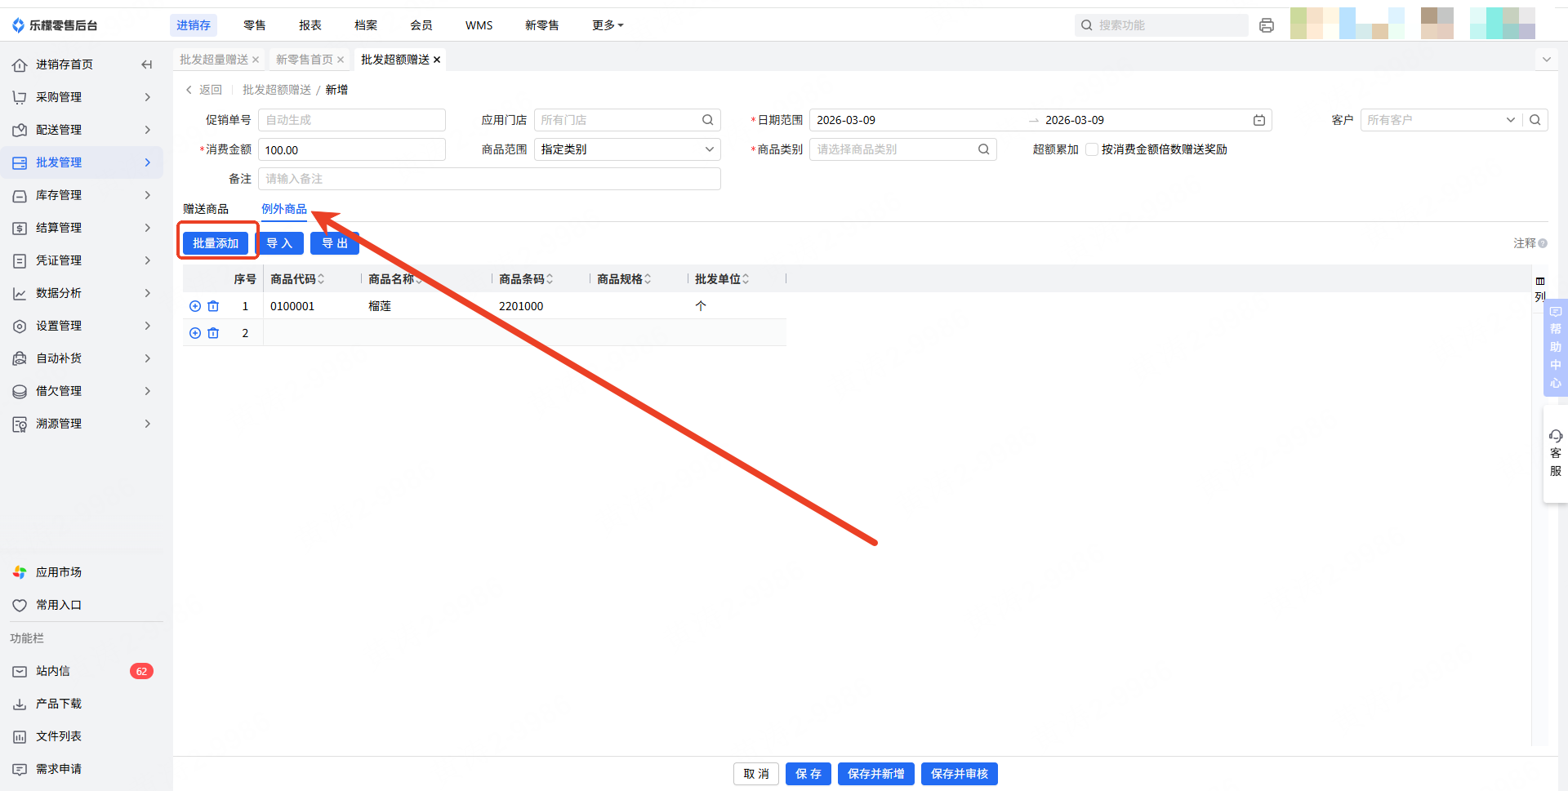Click the 产品下载 download icon
This screenshot has height=791, width=1568.
pyautogui.click(x=20, y=704)
